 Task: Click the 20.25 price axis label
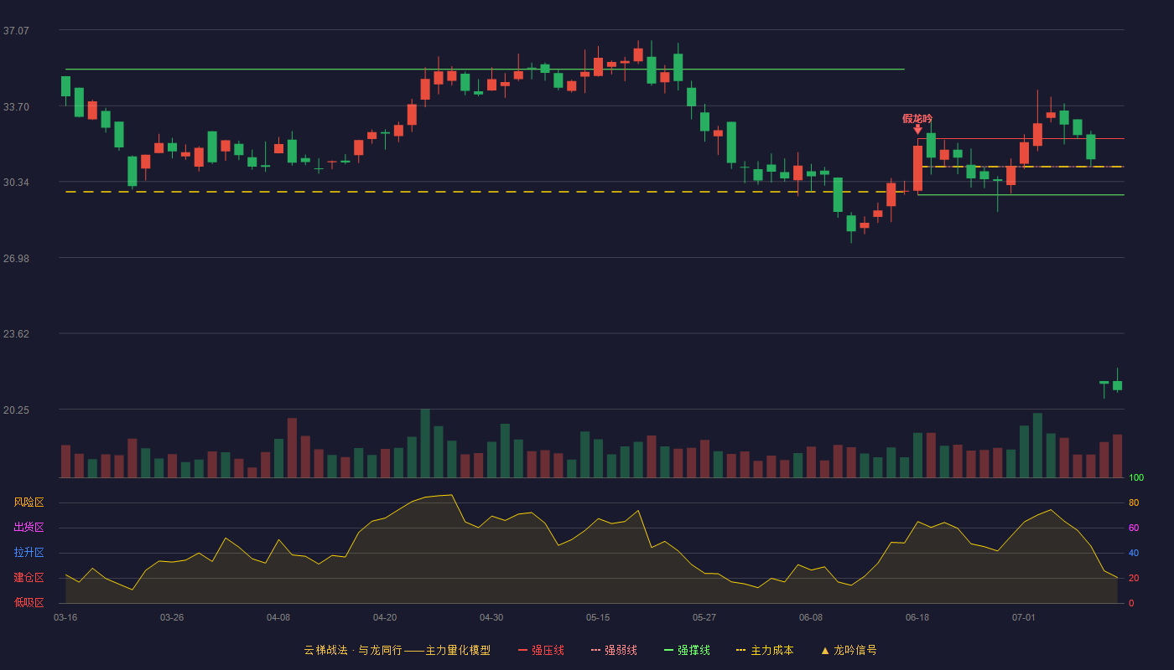click(16, 410)
